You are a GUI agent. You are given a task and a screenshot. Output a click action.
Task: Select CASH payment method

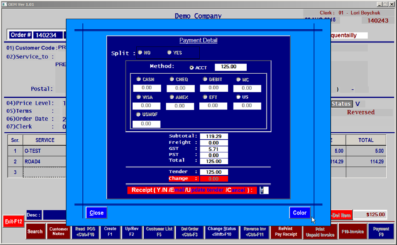pos(139,79)
